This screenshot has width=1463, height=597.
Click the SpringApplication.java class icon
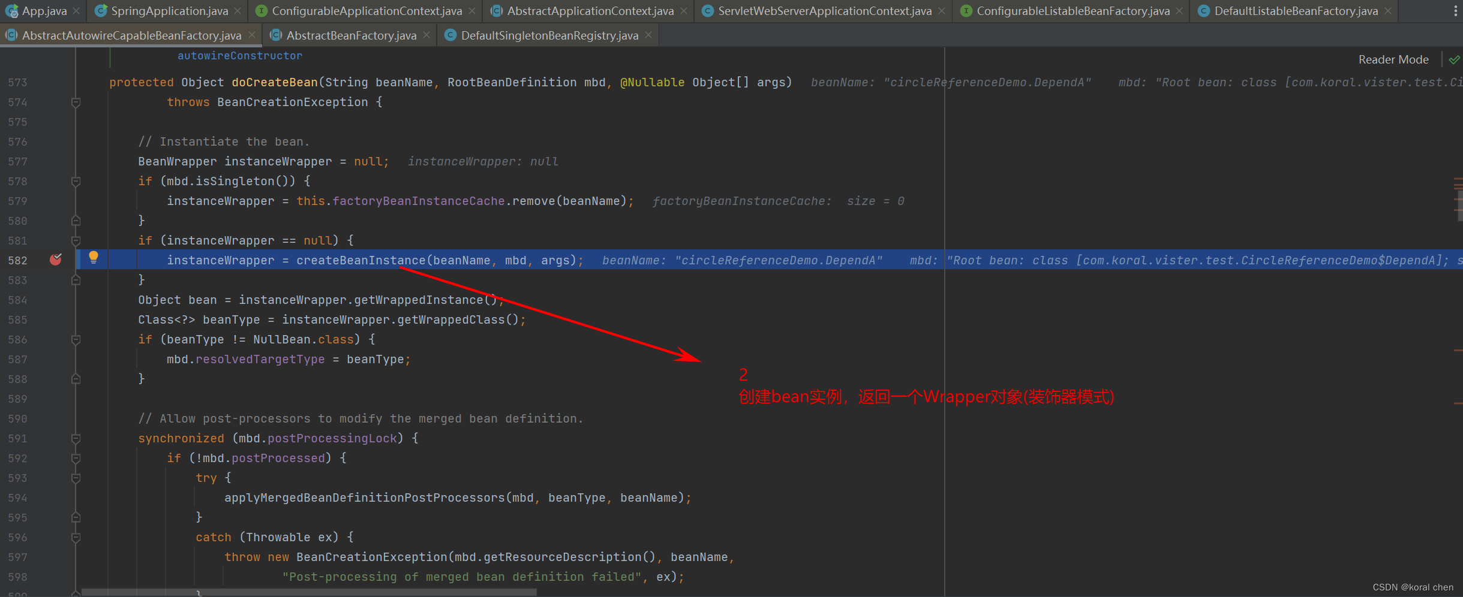101,11
